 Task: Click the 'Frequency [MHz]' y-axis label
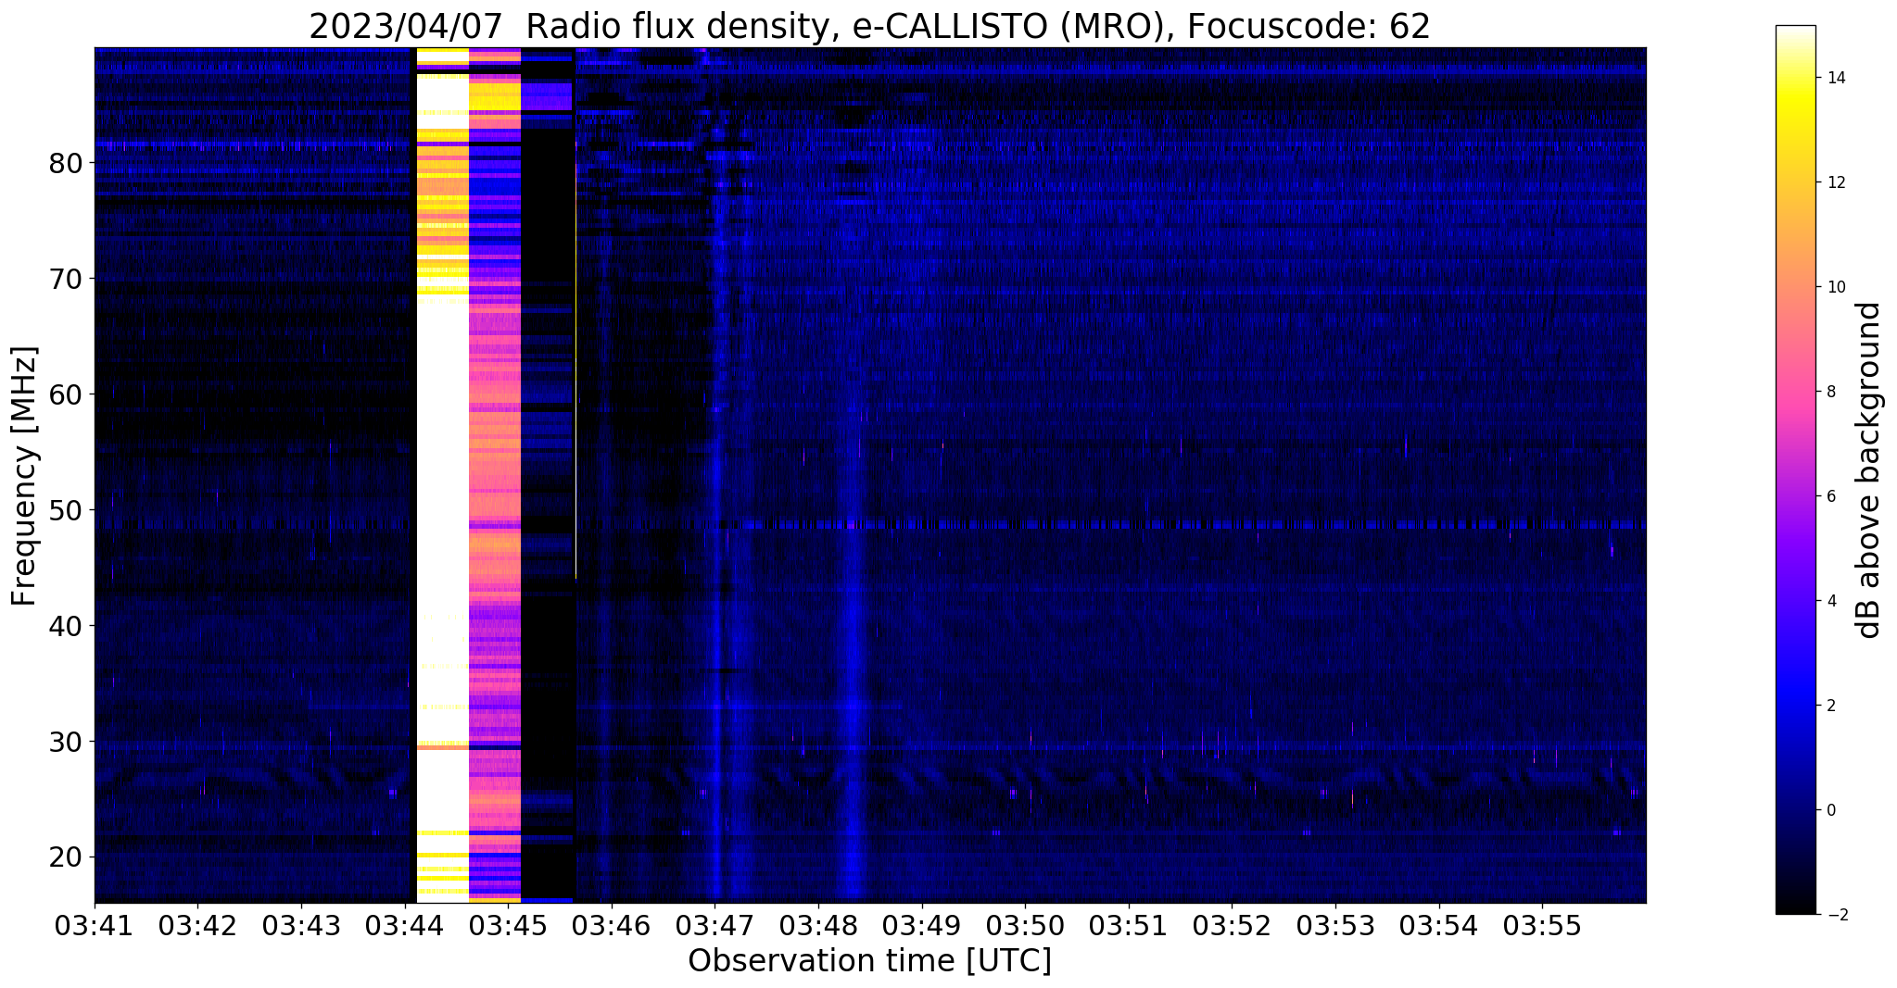click(x=24, y=476)
